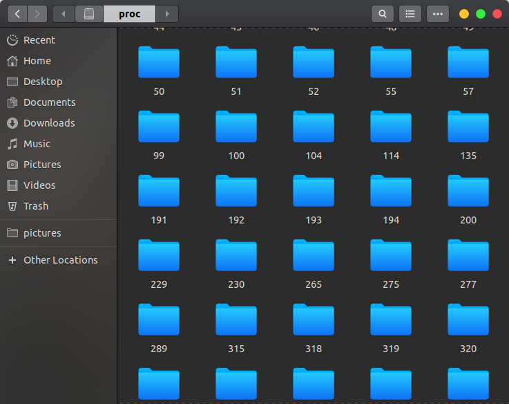Viewport: 509px width, 404px height.
Task: Select folder 52
Action: click(x=314, y=62)
